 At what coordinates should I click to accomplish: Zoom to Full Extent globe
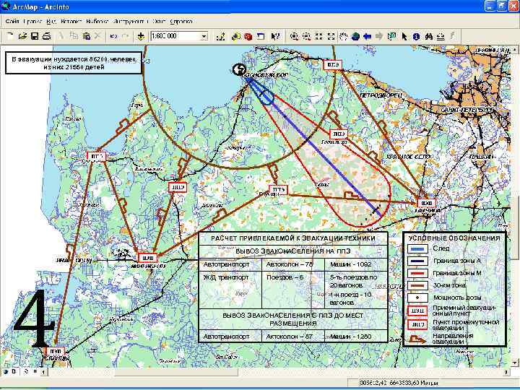[x=355, y=37]
